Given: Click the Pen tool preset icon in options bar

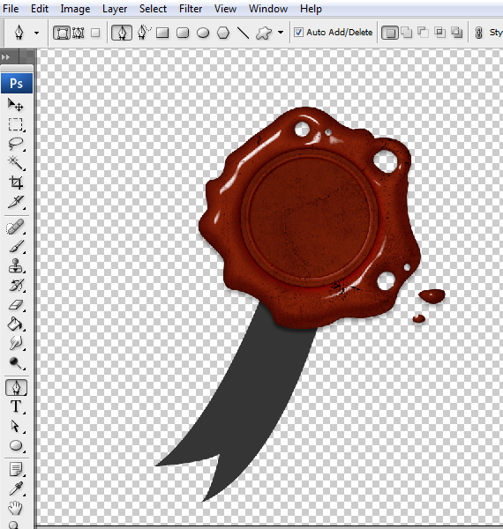Looking at the screenshot, I should pos(19,33).
